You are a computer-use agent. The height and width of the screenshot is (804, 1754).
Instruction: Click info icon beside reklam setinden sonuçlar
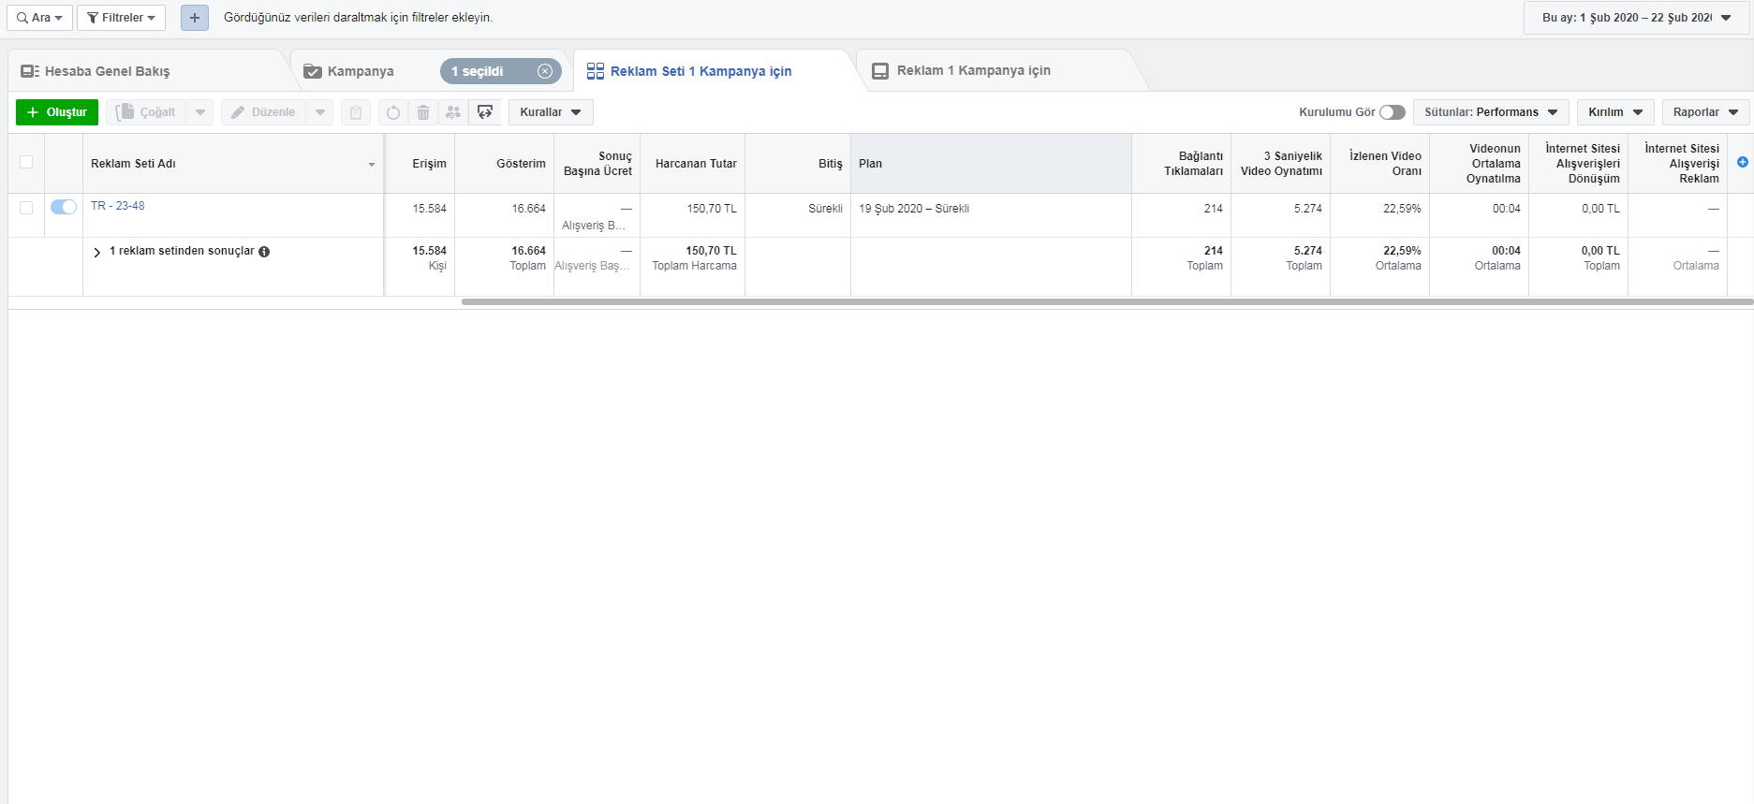(264, 252)
